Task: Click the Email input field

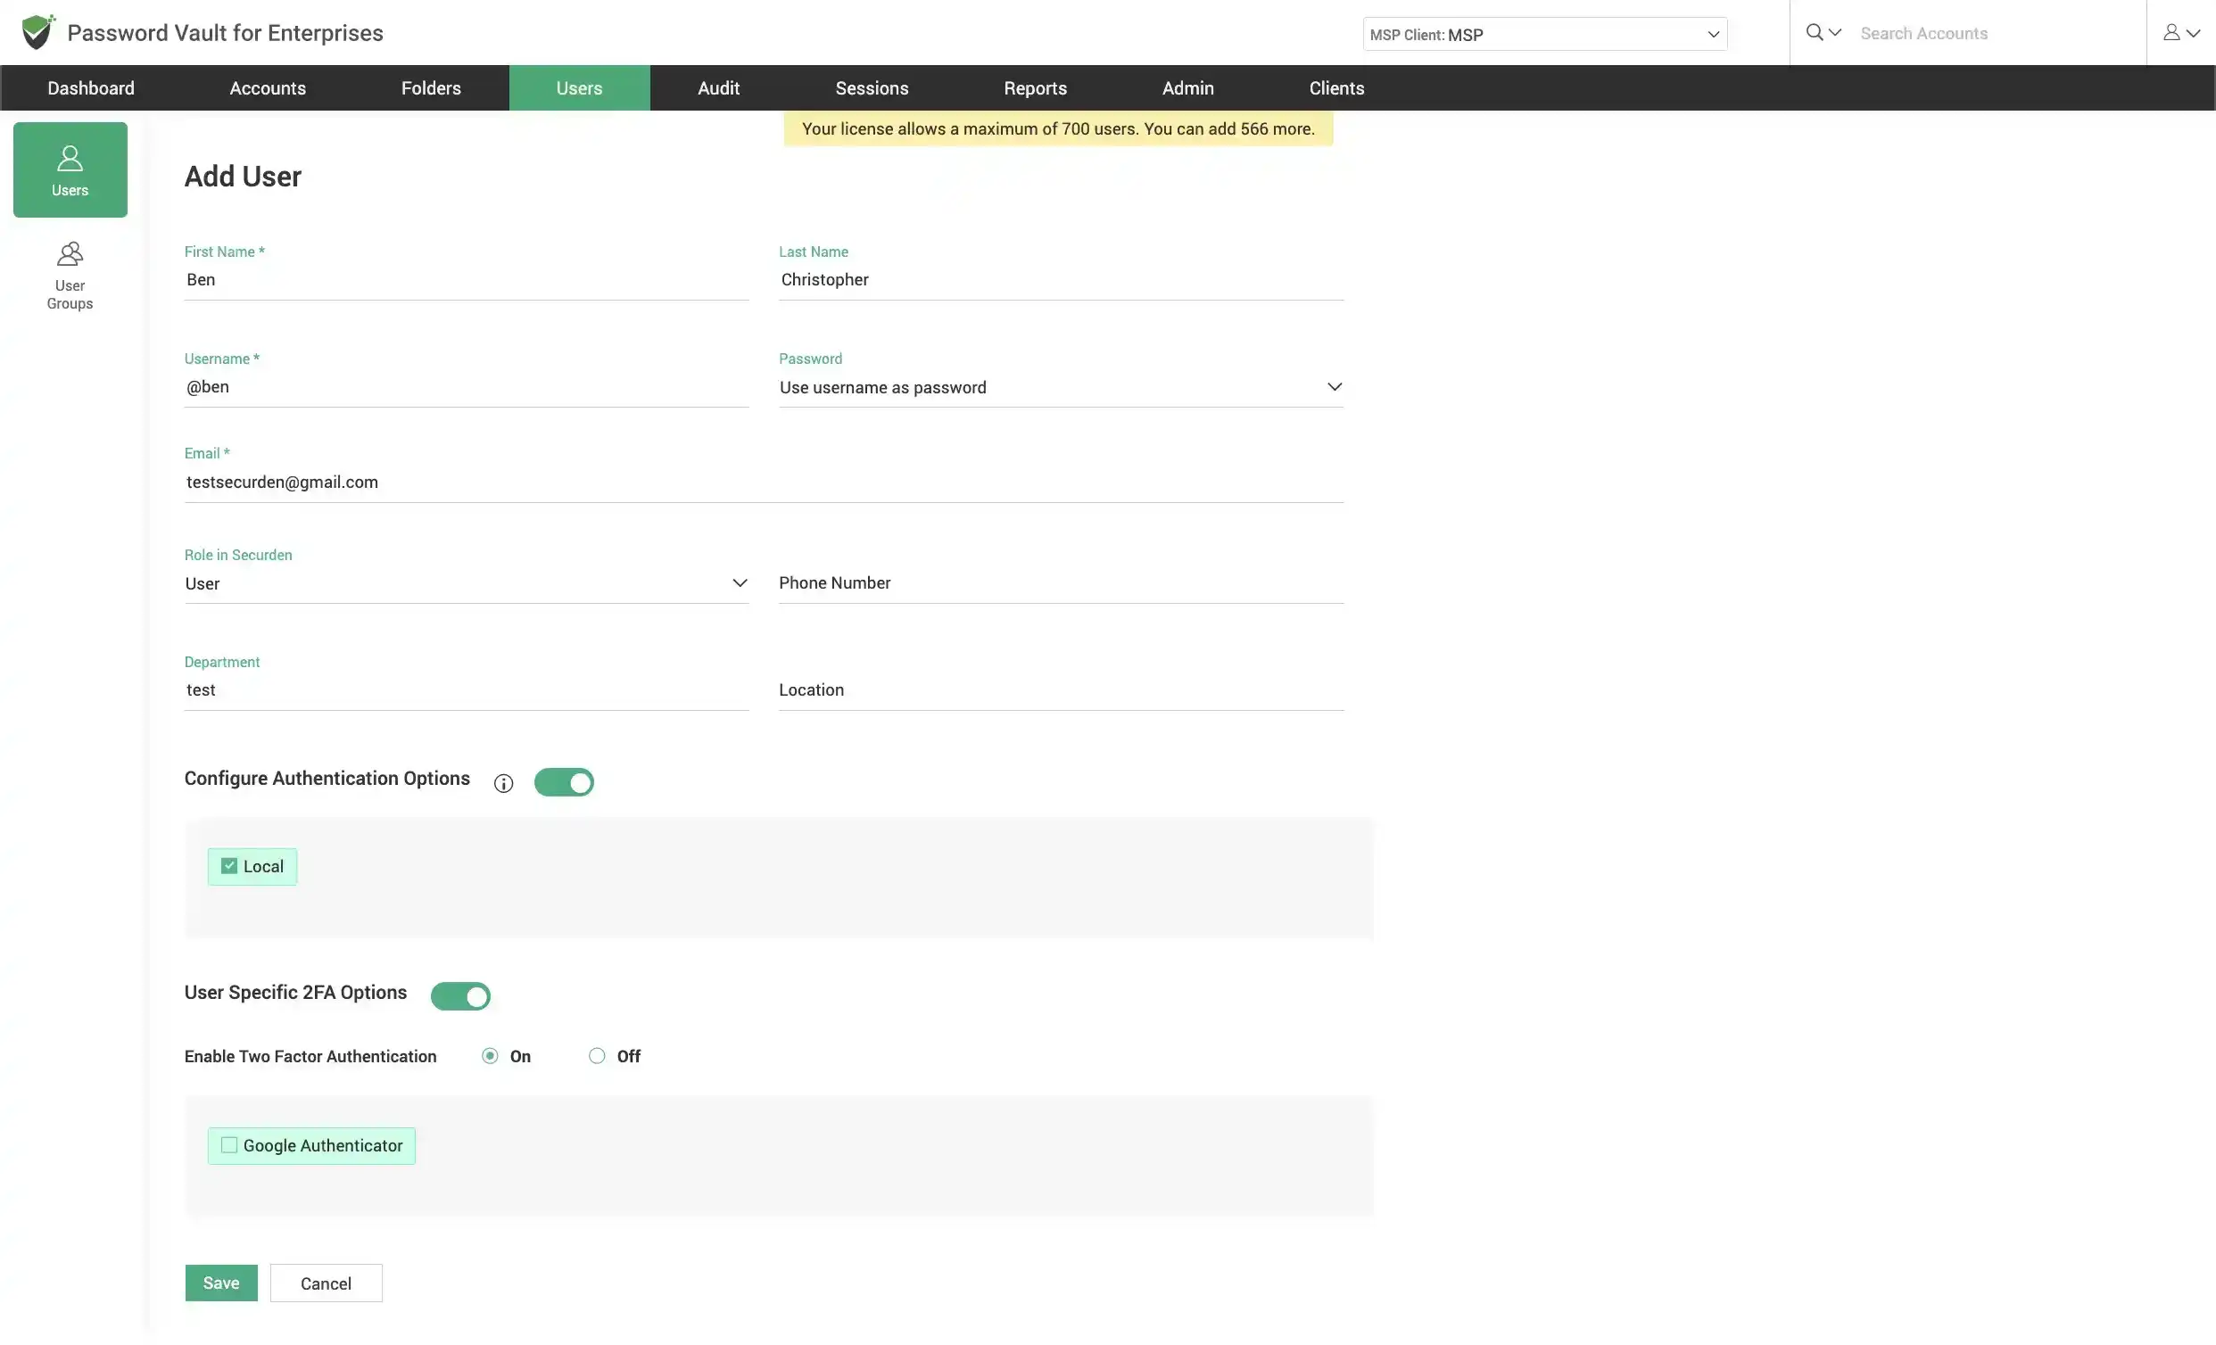Action: (x=764, y=482)
